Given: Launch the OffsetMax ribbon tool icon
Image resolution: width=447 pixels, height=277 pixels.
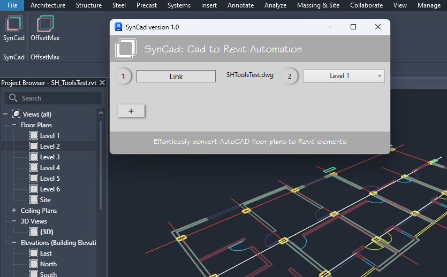Looking at the screenshot, I should coord(45,24).
